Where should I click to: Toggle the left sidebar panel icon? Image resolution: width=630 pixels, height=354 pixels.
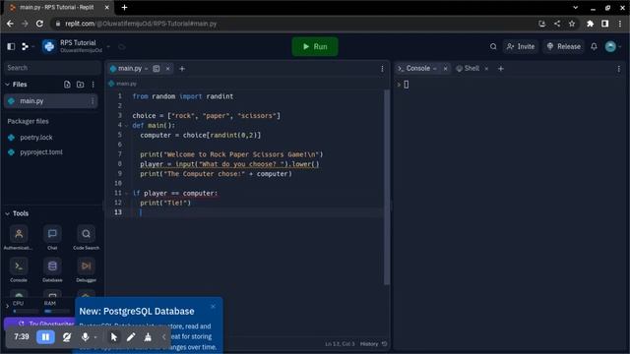[x=11, y=46]
